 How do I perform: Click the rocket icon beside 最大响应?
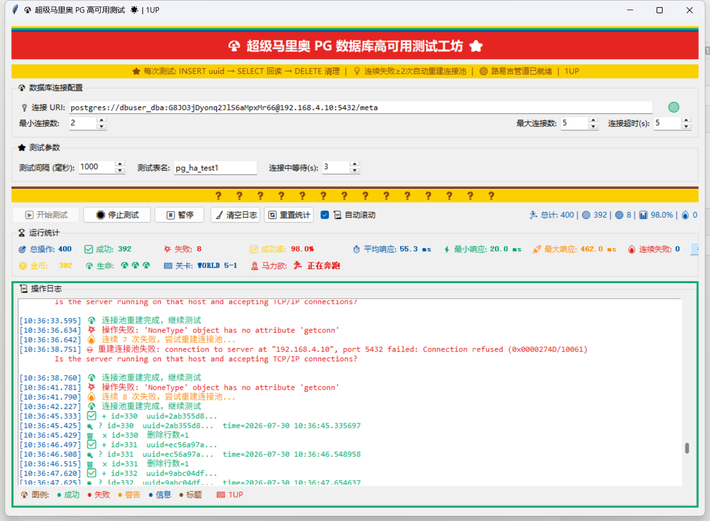(x=536, y=249)
